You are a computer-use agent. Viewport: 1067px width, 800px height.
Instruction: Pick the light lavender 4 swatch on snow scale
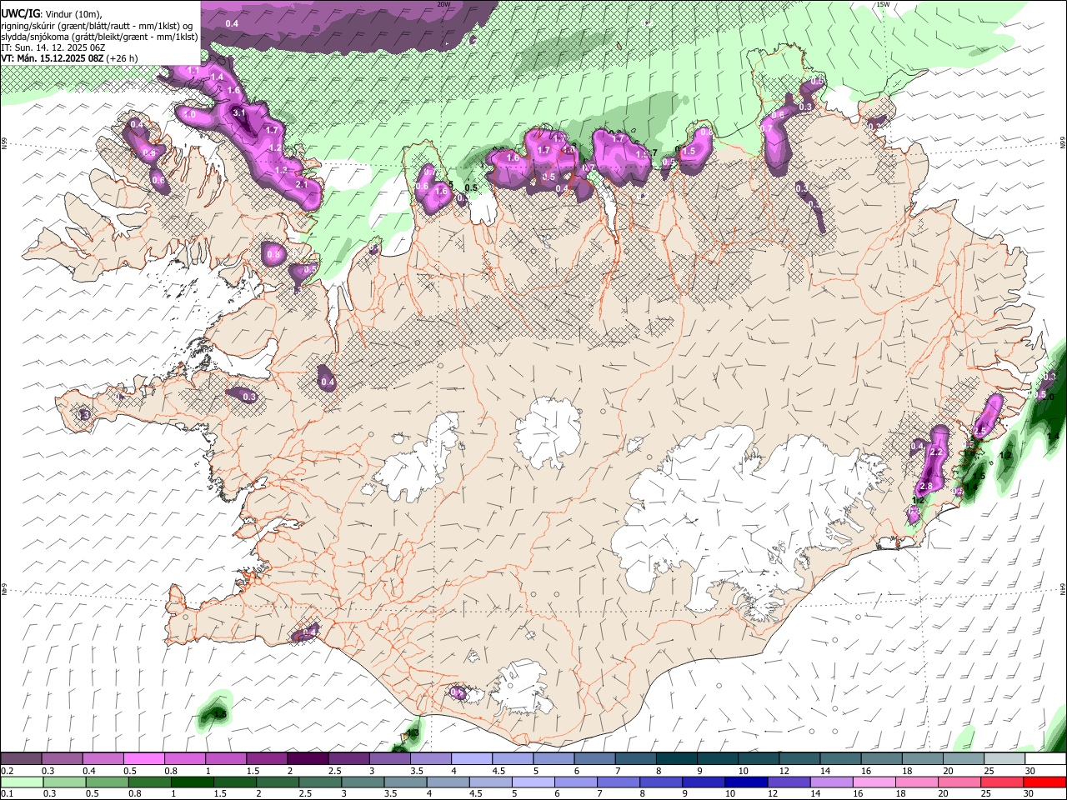(x=472, y=758)
